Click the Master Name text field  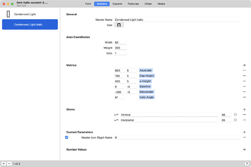177,20
